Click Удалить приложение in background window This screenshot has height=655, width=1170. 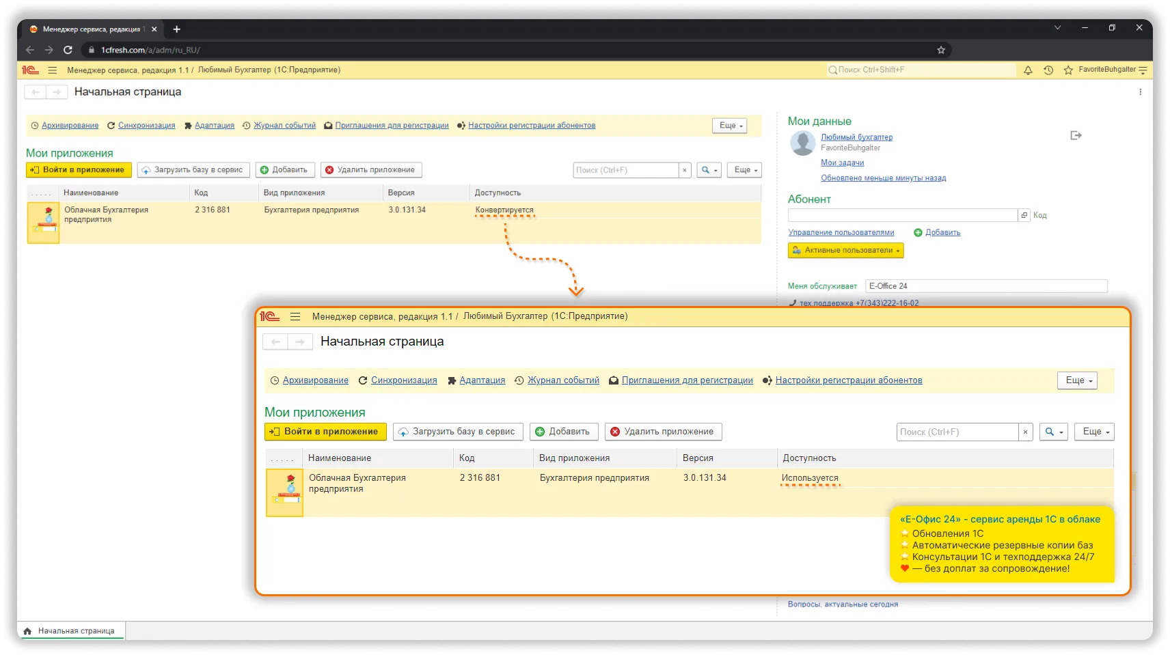[x=370, y=170]
